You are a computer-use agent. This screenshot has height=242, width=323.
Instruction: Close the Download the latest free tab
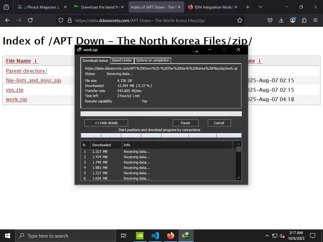point(122,7)
